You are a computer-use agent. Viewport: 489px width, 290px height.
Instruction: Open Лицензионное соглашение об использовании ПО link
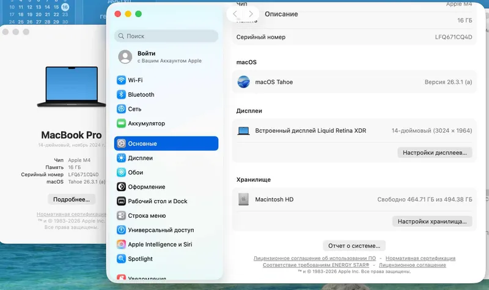[314, 258]
